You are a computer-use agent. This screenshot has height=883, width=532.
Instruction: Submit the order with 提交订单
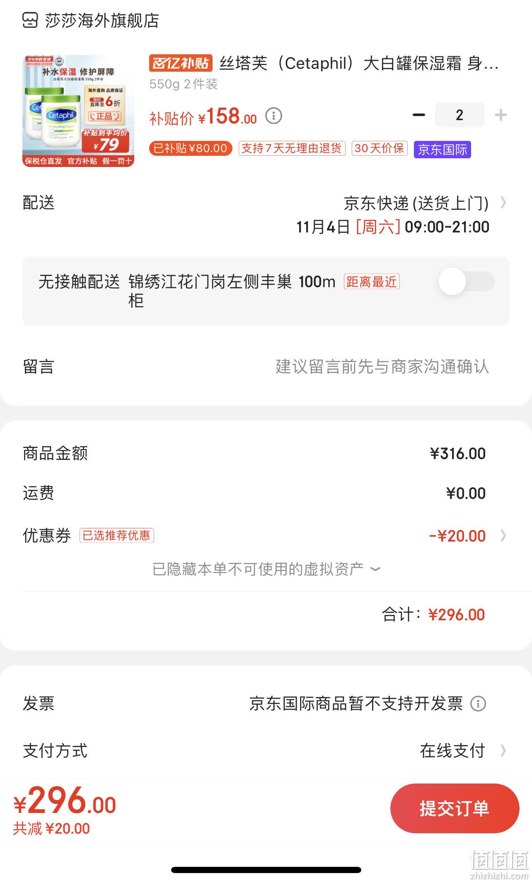455,808
